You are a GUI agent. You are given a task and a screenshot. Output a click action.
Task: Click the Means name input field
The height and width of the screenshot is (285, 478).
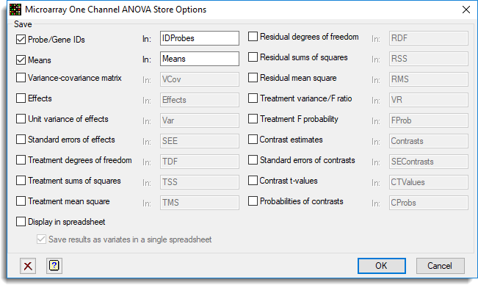(x=200, y=59)
